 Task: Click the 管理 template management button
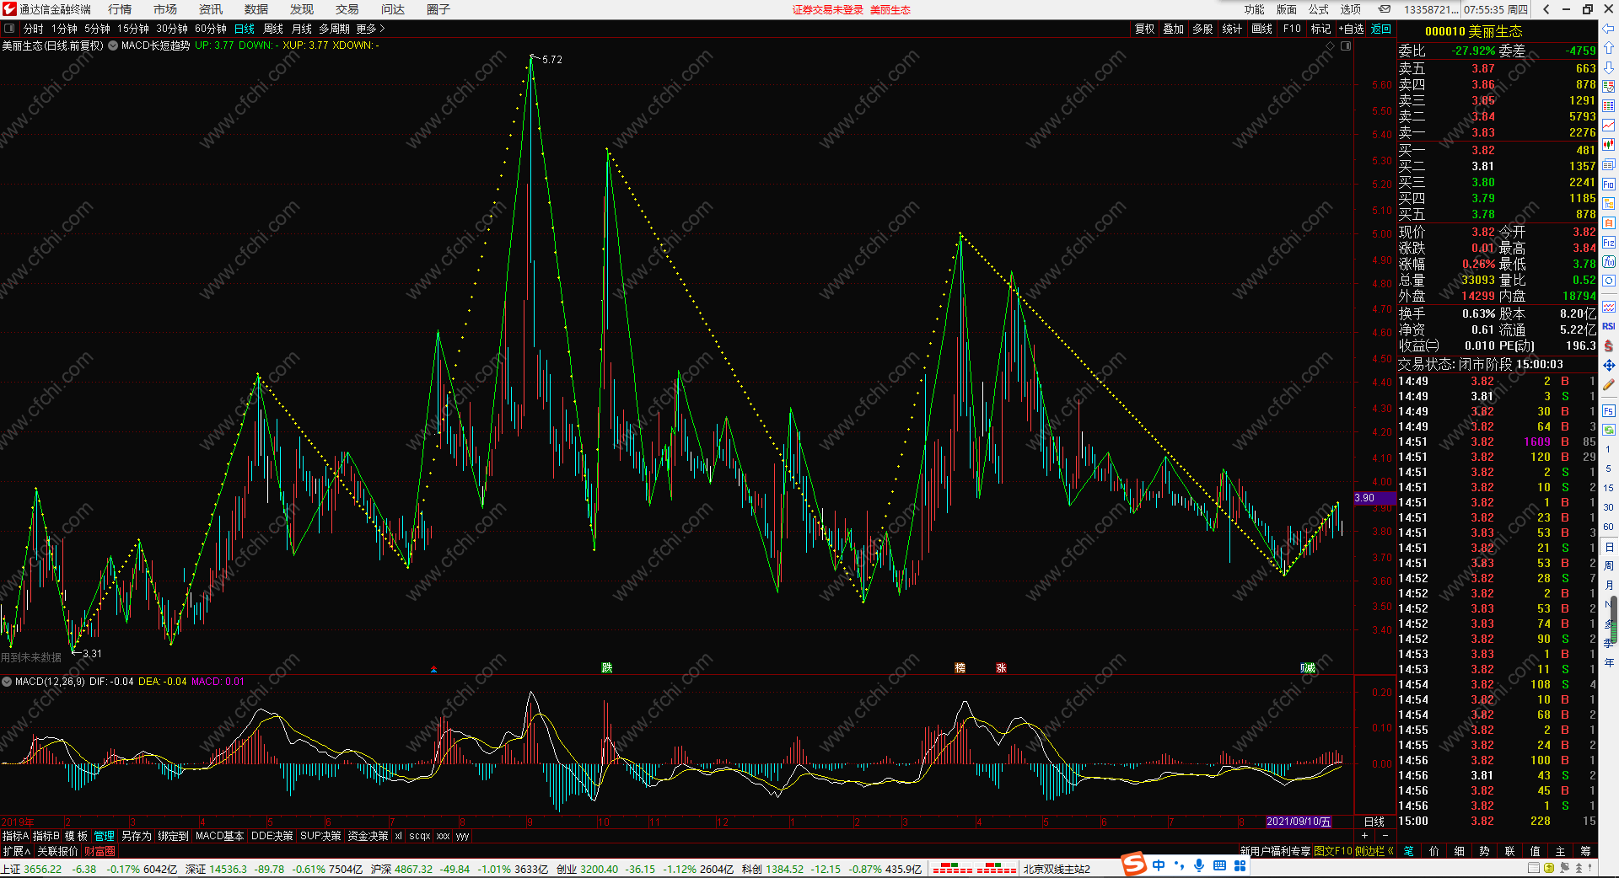[x=104, y=836]
